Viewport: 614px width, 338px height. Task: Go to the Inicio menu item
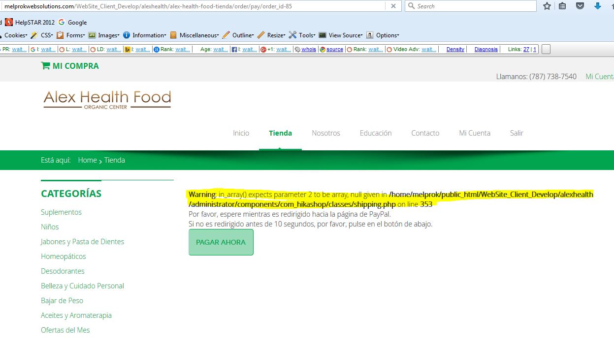click(x=241, y=133)
